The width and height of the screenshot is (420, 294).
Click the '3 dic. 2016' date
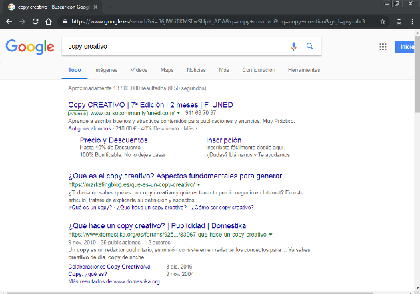tap(179, 267)
